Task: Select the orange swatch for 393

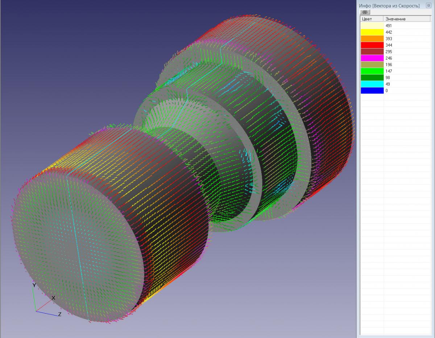Action: (372, 39)
